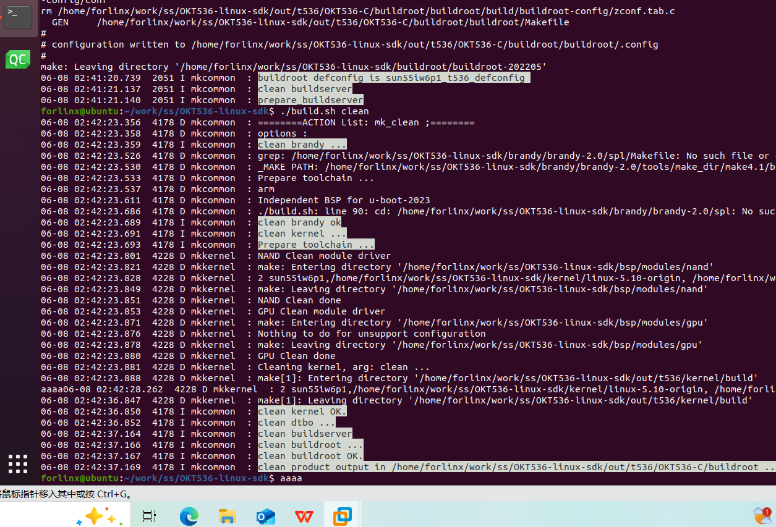Click the 'clean kernel OK.' log line
This screenshot has height=527, width=776.
click(302, 411)
